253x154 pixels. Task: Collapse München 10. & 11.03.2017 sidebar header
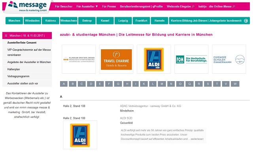[x=27, y=35]
